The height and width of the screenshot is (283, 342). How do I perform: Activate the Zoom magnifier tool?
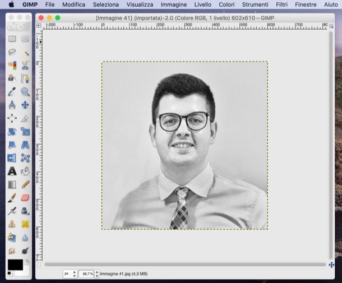click(25, 92)
